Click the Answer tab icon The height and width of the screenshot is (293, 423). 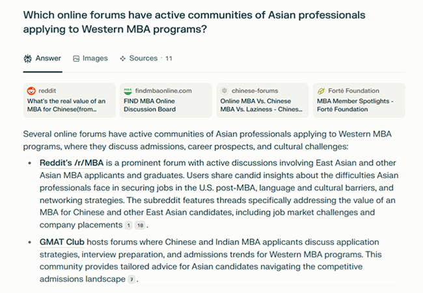(27, 59)
